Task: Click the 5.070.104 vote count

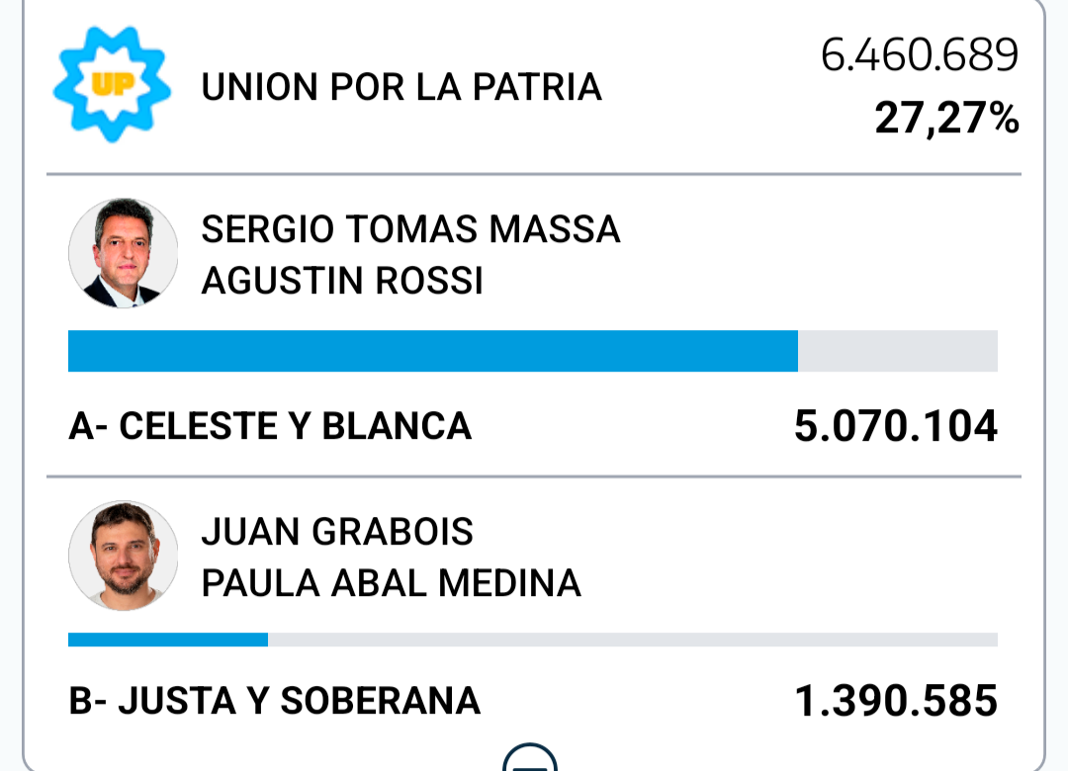Action: (896, 426)
